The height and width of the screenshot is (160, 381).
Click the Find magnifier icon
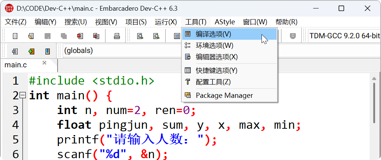tap(140, 36)
